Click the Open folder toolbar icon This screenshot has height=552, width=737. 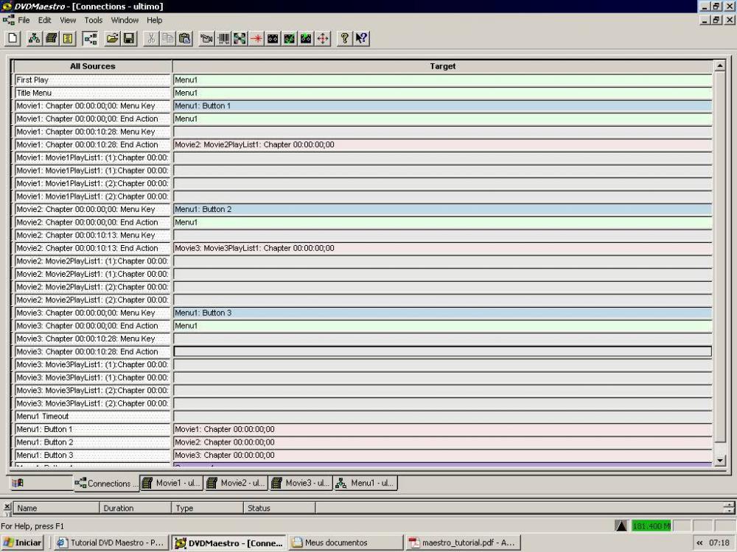[113, 38]
